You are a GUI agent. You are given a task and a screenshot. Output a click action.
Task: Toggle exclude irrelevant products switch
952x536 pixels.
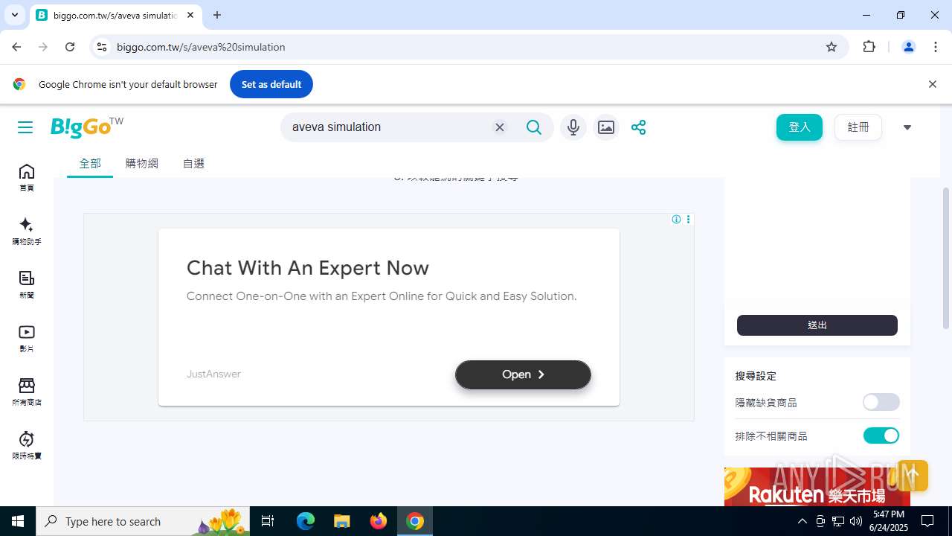tap(881, 435)
